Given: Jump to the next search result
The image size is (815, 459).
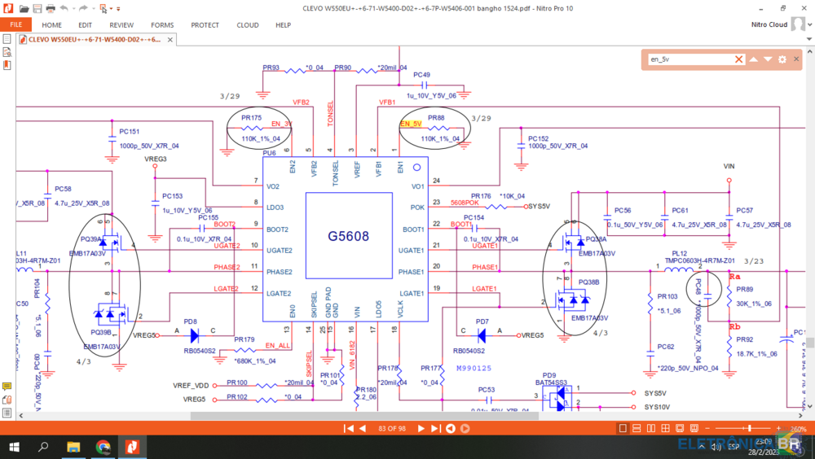Looking at the screenshot, I should point(767,59).
